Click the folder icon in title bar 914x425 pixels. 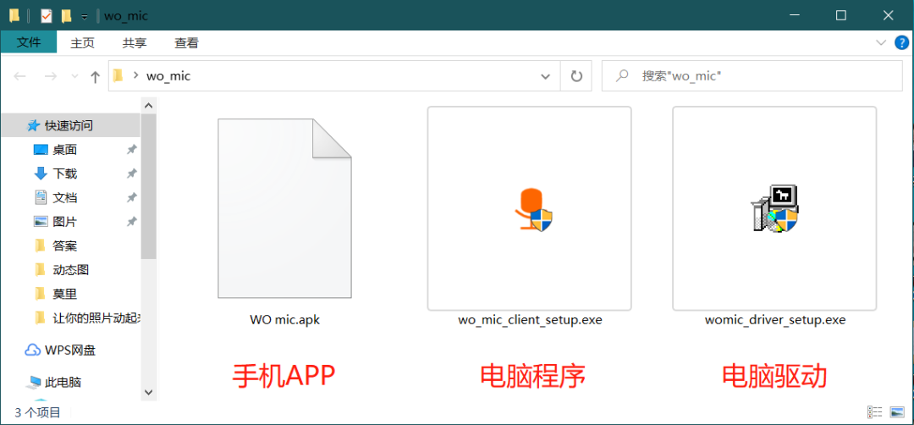tap(14, 16)
